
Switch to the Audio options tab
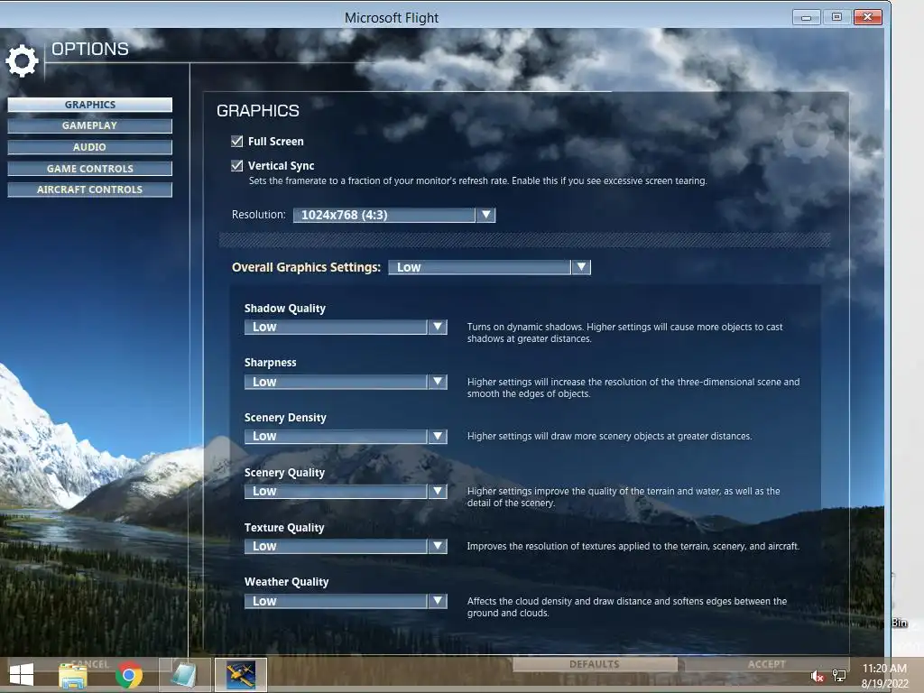[x=89, y=147]
